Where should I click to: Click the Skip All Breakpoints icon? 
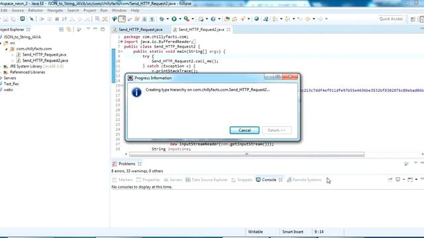[x=32, y=19]
